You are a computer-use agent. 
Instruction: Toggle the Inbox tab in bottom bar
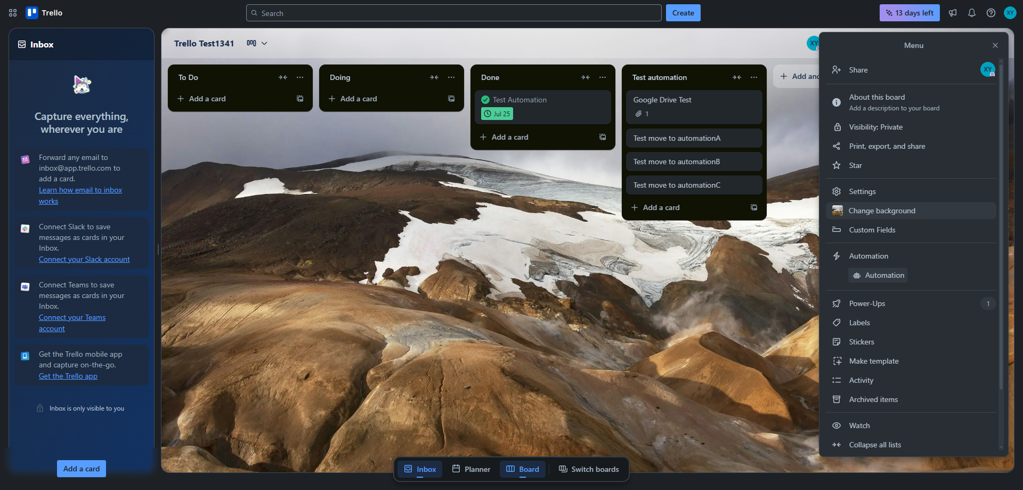pyautogui.click(x=420, y=469)
